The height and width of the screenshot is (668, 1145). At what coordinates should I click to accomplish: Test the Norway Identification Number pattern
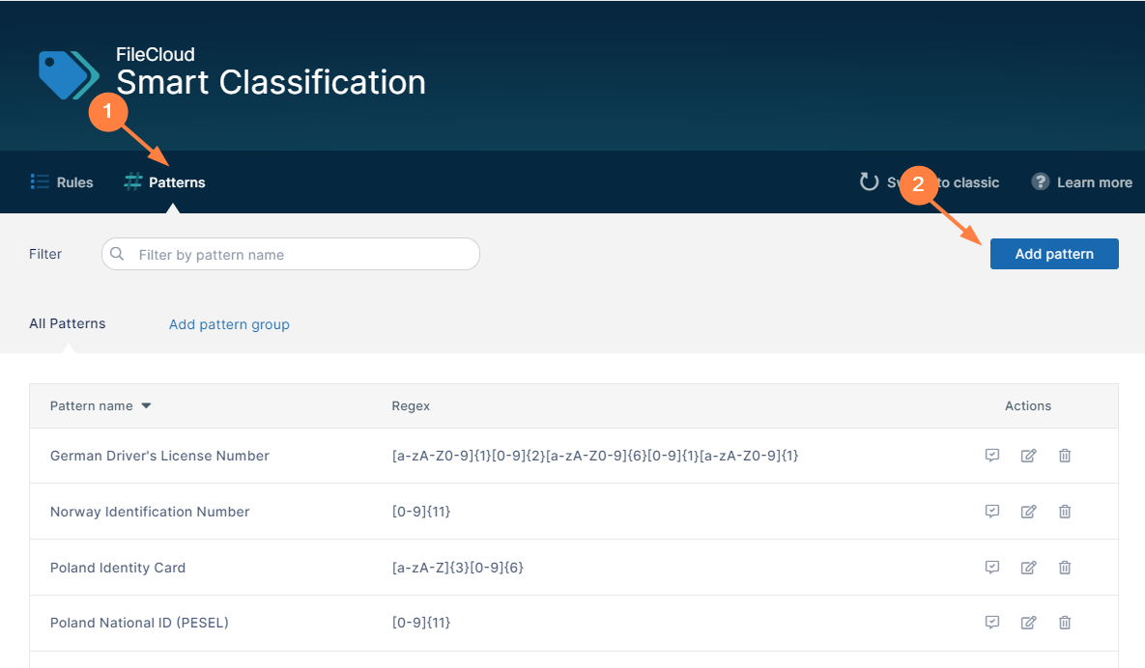coord(991,512)
